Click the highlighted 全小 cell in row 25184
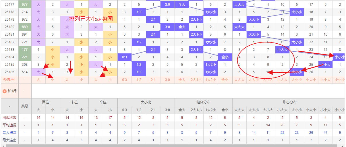Screen dimensions: 346x147 pyautogui.click(x=225, y=57)
